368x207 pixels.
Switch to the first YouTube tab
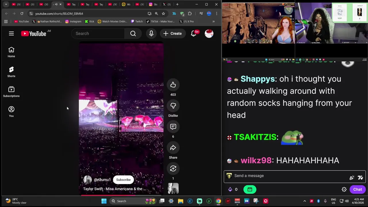point(16,4)
